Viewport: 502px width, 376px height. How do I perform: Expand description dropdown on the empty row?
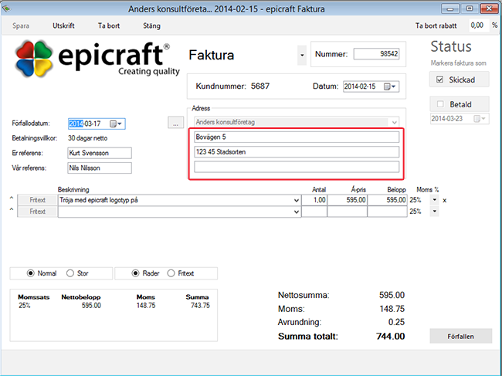click(297, 212)
